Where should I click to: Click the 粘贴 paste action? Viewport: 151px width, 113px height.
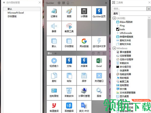(x=69, y=78)
